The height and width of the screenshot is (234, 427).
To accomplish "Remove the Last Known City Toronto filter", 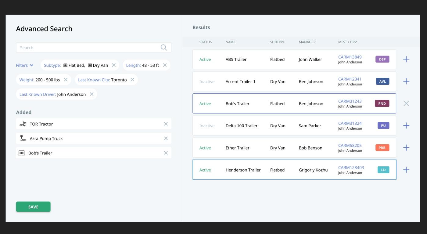I will click(x=132, y=80).
